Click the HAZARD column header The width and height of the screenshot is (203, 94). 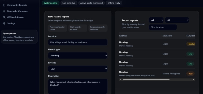[x=123, y=36]
